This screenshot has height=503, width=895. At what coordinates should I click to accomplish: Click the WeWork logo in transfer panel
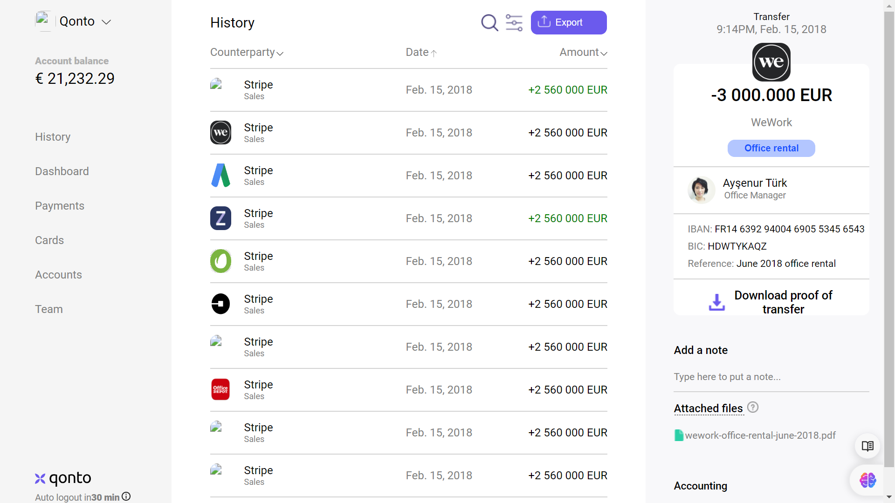(771, 62)
